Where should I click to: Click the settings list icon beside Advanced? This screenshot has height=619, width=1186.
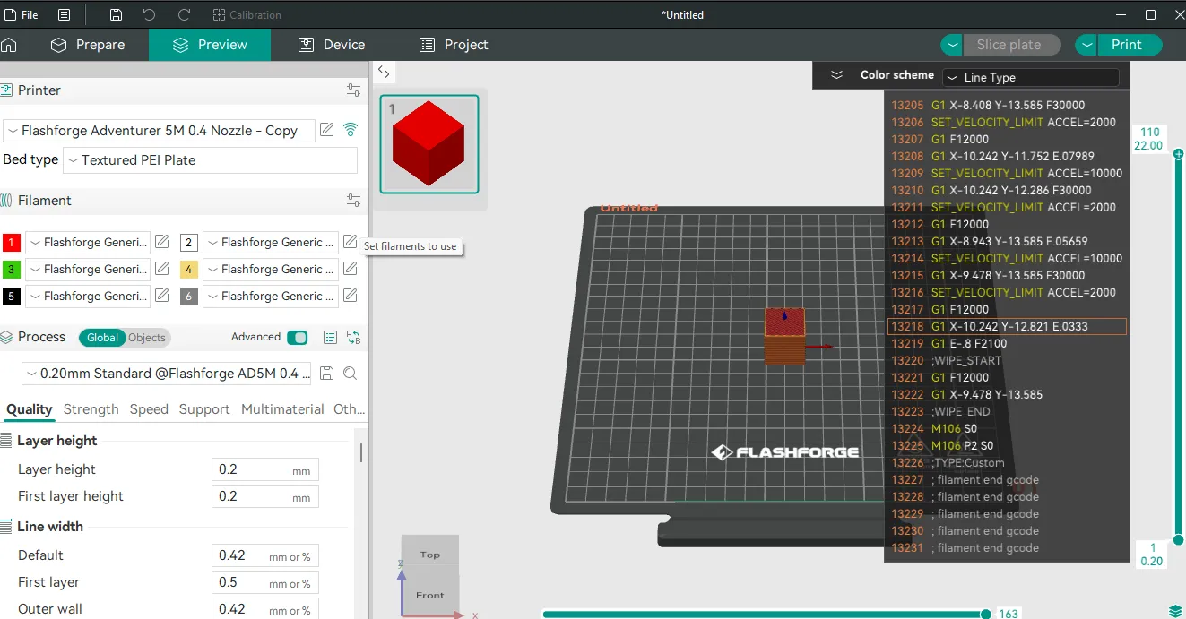tap(330, 338)
